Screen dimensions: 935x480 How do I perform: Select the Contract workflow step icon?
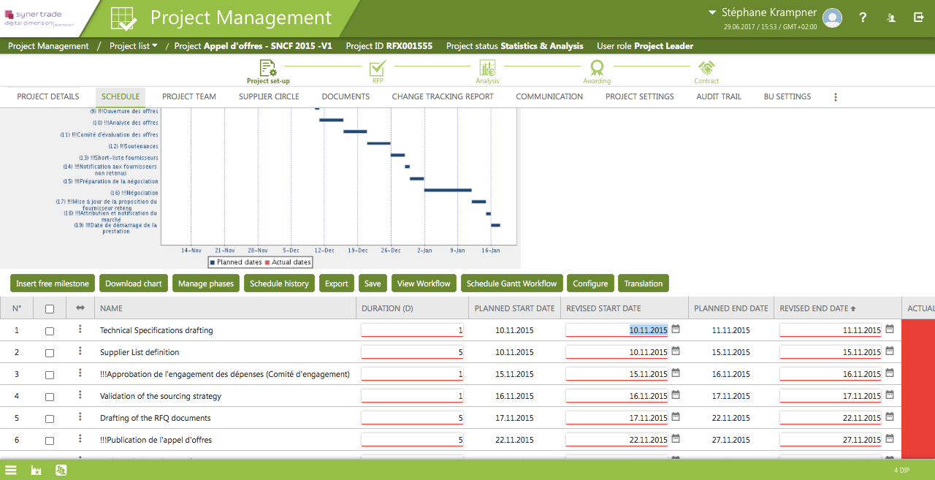(x=706, y=69)
